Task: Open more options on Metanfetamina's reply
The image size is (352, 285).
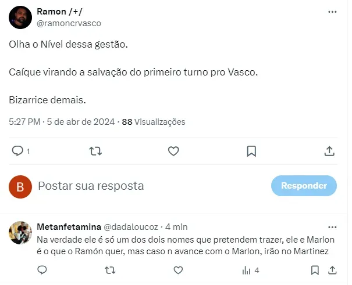Action: (x=332, y=226)
